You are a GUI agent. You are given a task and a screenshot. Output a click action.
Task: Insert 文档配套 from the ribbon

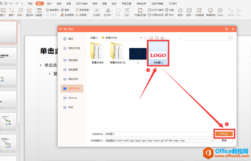199,12
